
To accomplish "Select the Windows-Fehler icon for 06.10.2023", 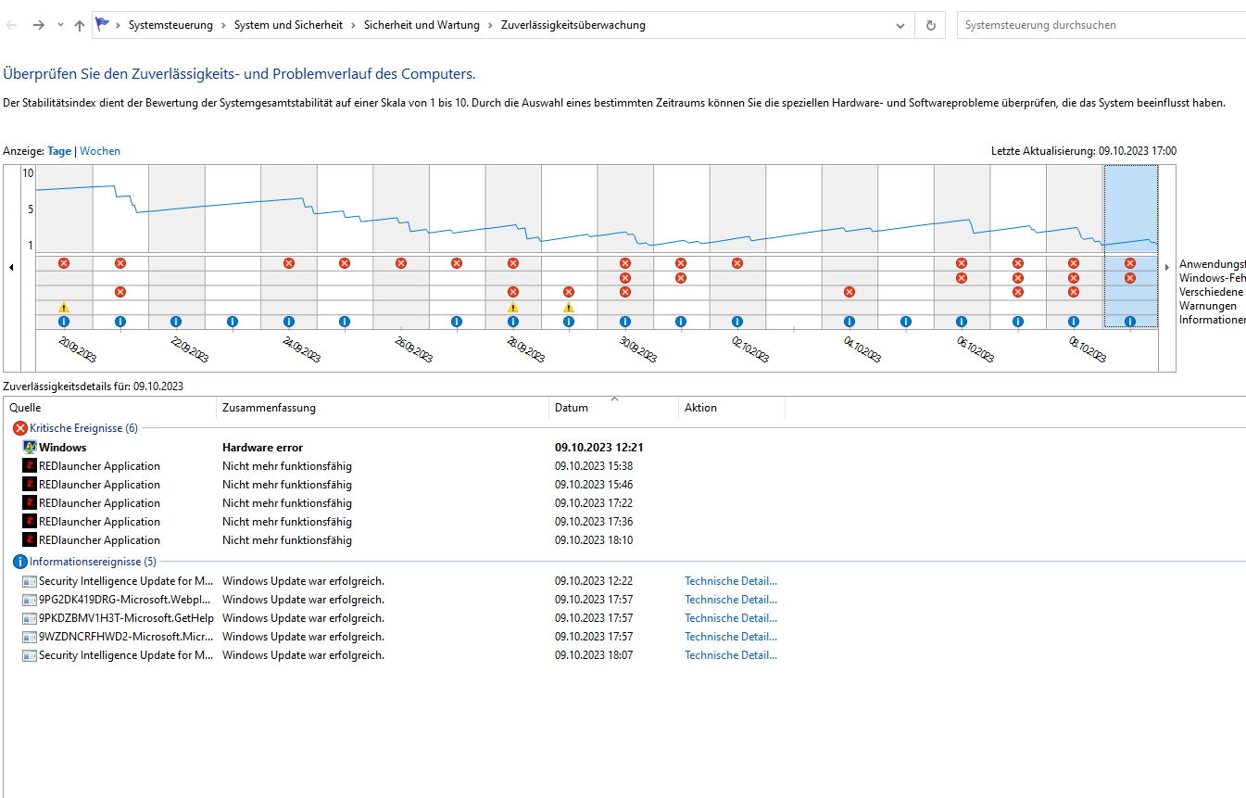I will pyautogui.click(x=962, y=278).
